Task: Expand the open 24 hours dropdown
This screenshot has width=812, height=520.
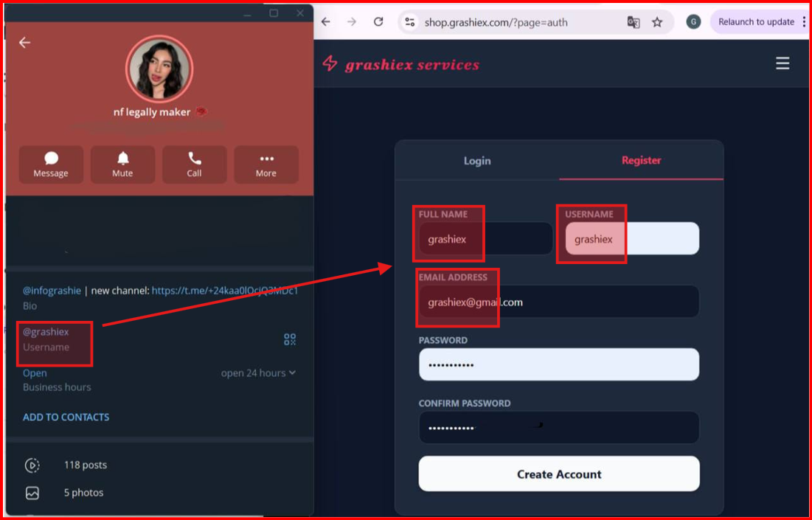Action: click(x=258, y=373)
